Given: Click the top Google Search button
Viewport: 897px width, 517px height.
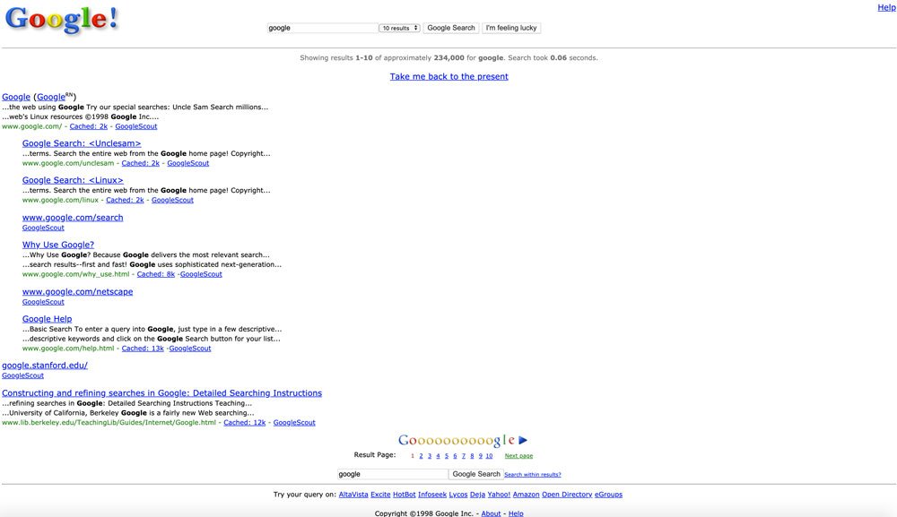Looking at the screenshot, I should (451, 28).
